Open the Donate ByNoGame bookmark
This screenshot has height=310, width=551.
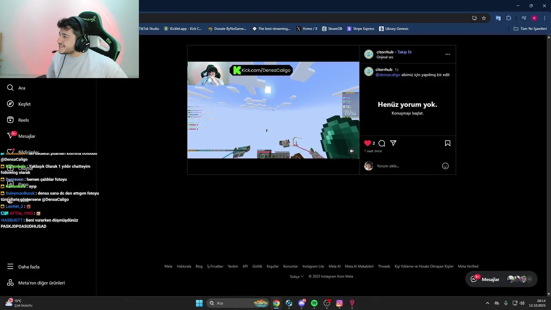[227, 29]
